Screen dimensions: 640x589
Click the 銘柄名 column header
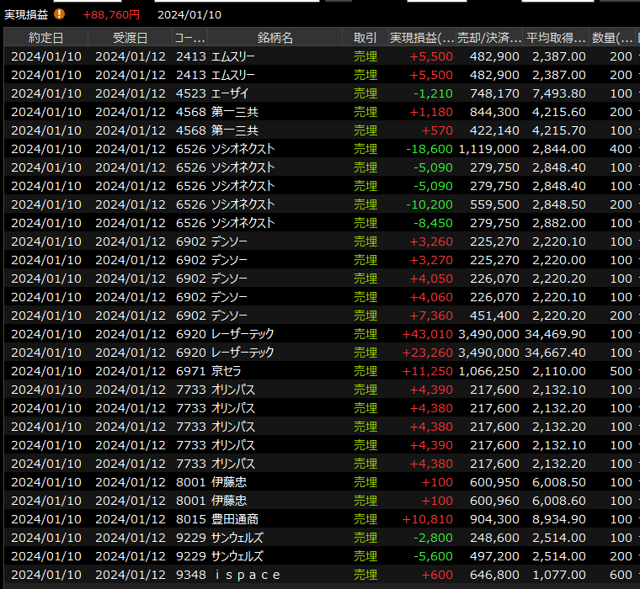click(x=275, y=38)
